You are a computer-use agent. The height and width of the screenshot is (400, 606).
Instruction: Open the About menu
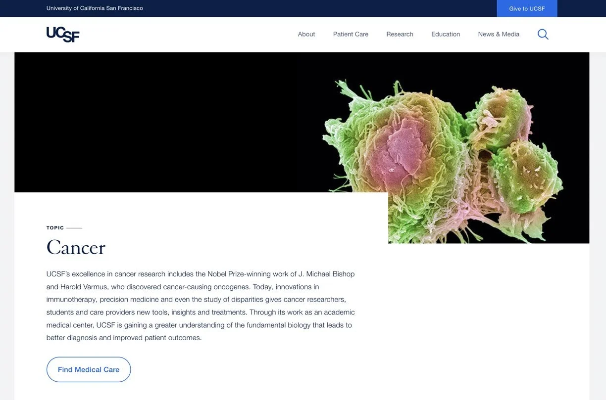(306, 34)
